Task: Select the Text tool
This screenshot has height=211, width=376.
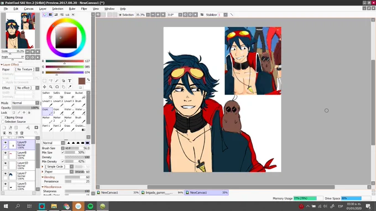Action: pos(70,81)
